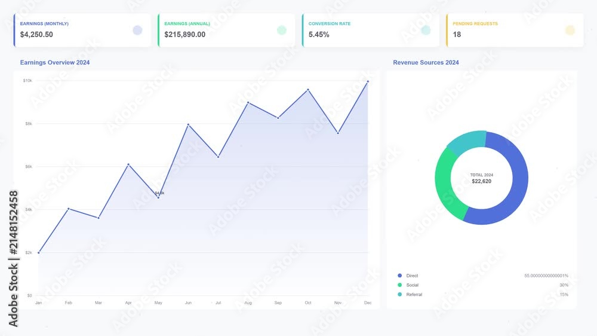Select the Direct legend color dot
Image resolution: width=597 pixels, height=336 pixels.
tap(400, 276)
